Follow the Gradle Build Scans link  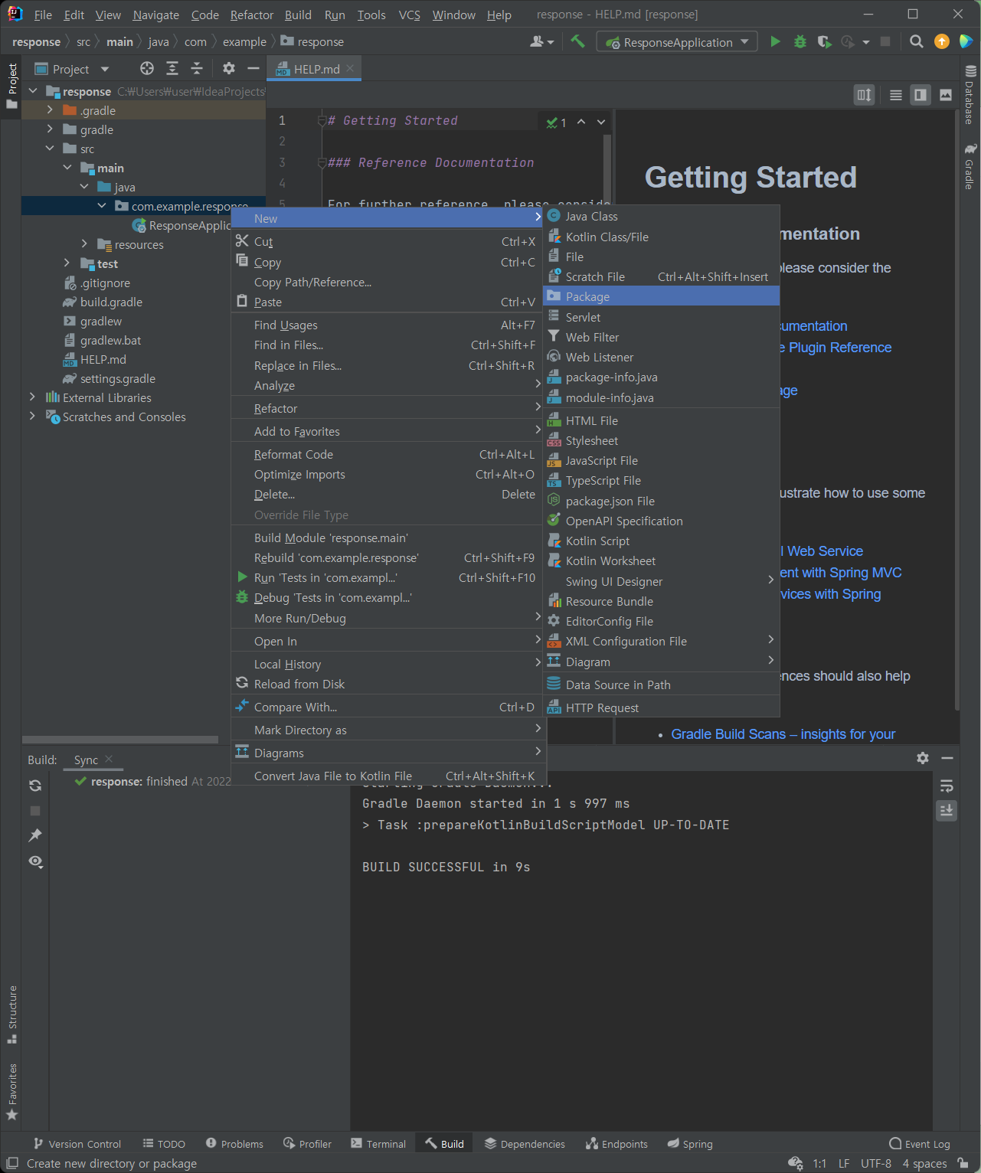783,734
